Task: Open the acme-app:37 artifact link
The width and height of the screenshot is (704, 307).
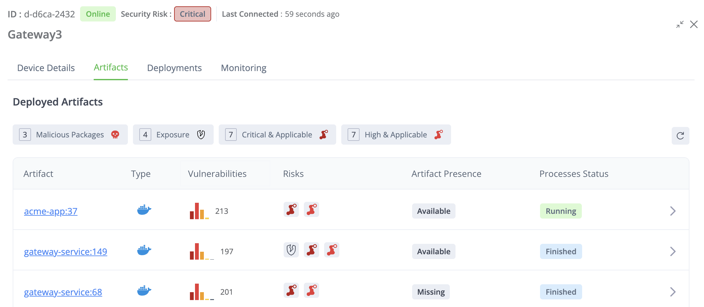Action: 51,211
